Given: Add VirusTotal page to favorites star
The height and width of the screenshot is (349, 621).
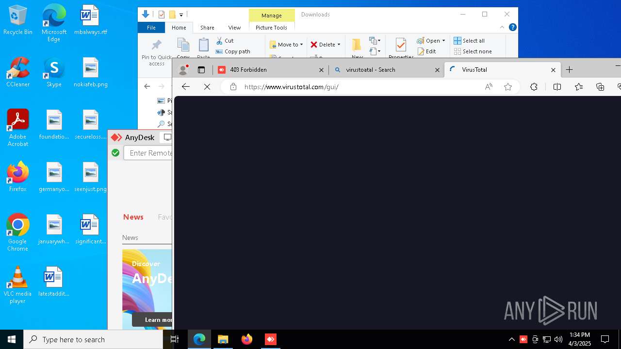Looking at the screenshot, I should [508, 87].
